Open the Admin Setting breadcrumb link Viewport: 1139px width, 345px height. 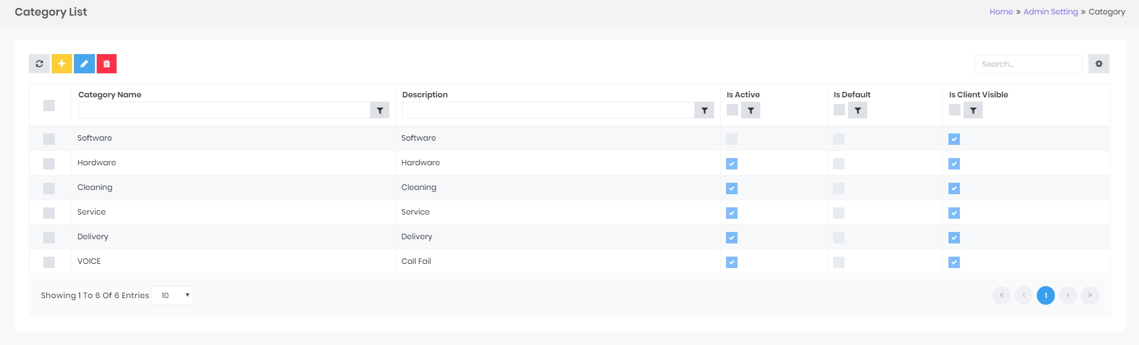1051,12
